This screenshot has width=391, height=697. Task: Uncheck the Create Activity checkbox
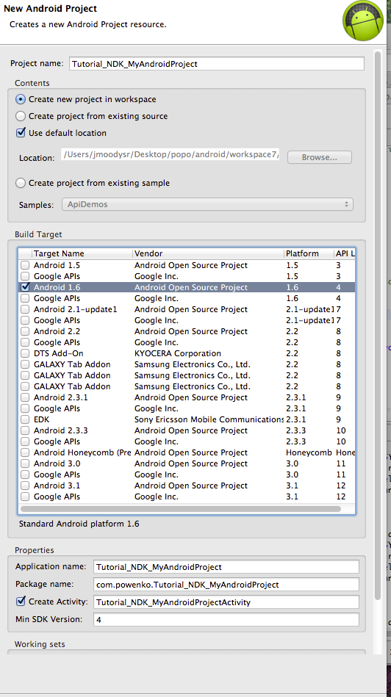pos(21,602)
